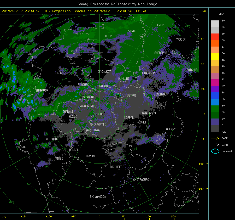Click the HANGAL city label

74,150
